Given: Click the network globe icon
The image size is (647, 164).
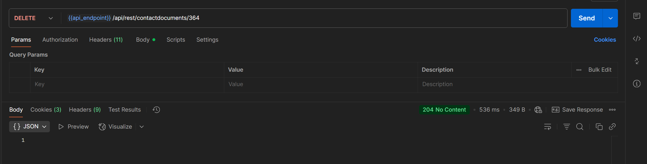Looking at the screenshot, I should point(538,110).
